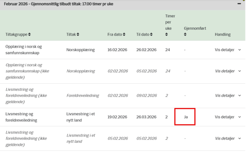The height and width of the screenshot is (153, 246).
Task: Expand Vis detaljer for Norskopplæring starting 02.02.2026
Action: 225,71
